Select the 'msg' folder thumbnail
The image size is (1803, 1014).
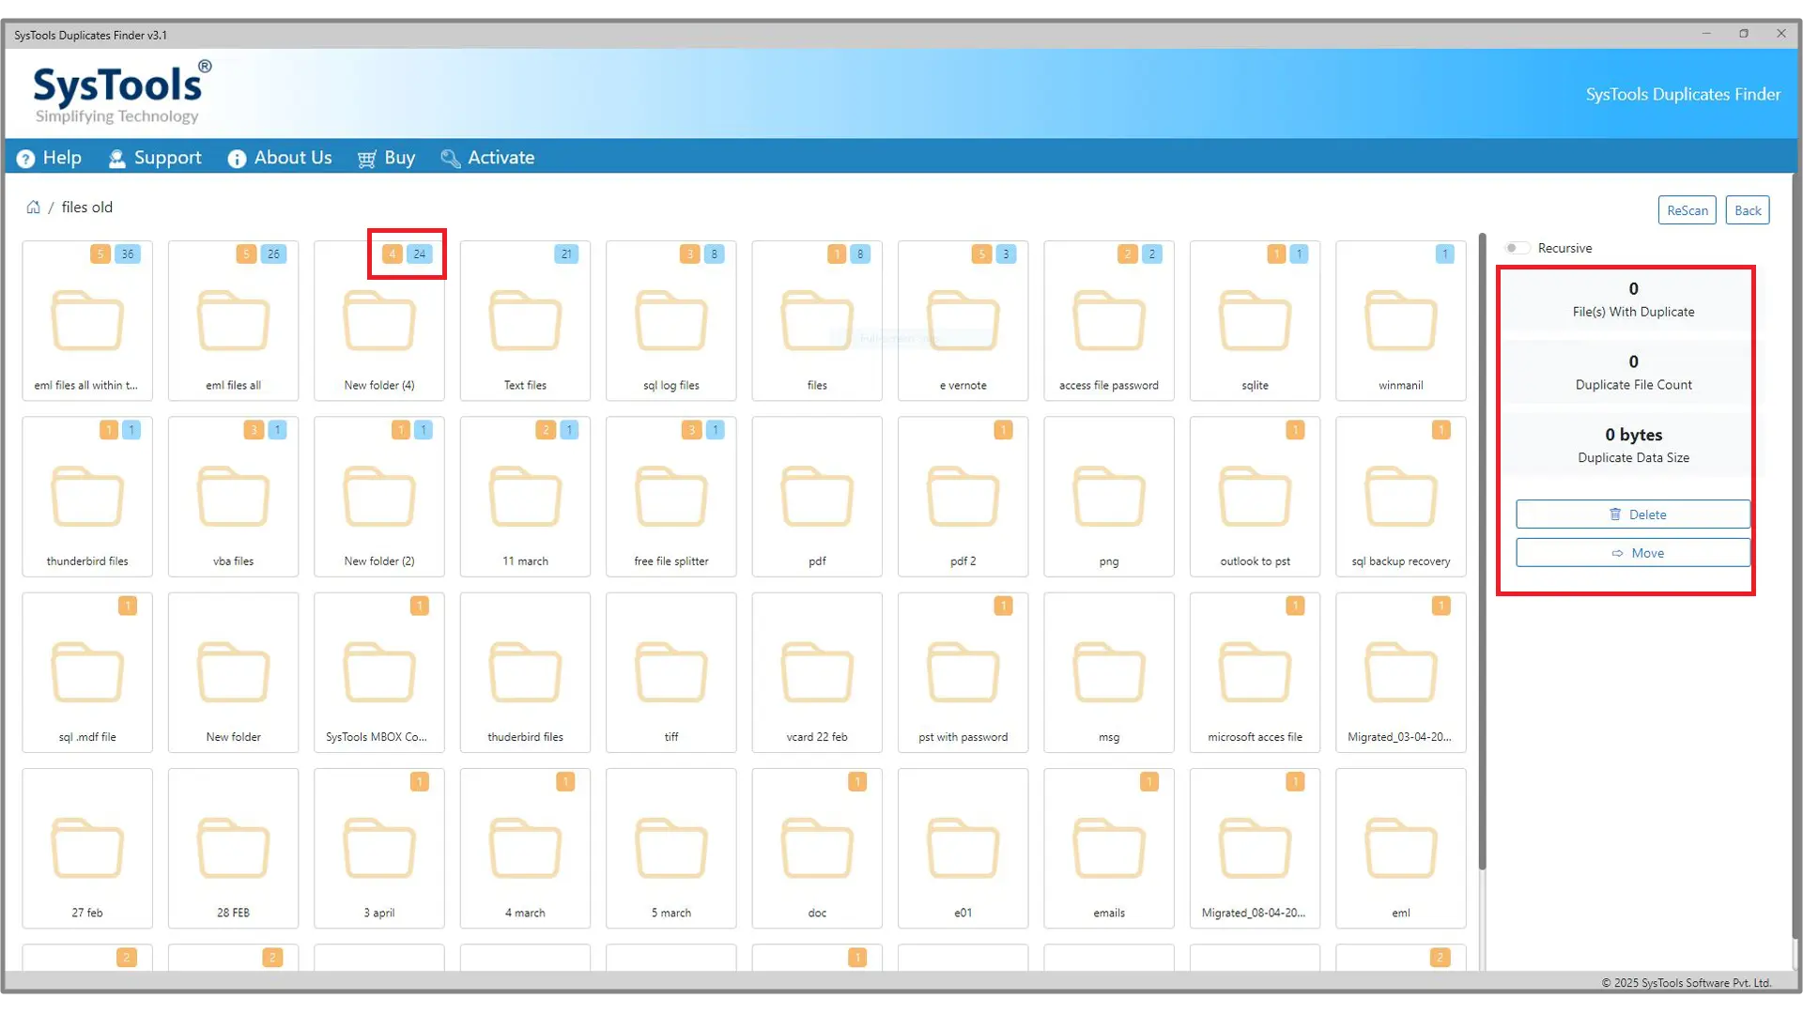1109,672
